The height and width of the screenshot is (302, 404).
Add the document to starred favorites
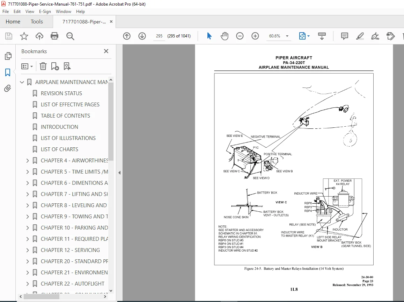(24, 36)
